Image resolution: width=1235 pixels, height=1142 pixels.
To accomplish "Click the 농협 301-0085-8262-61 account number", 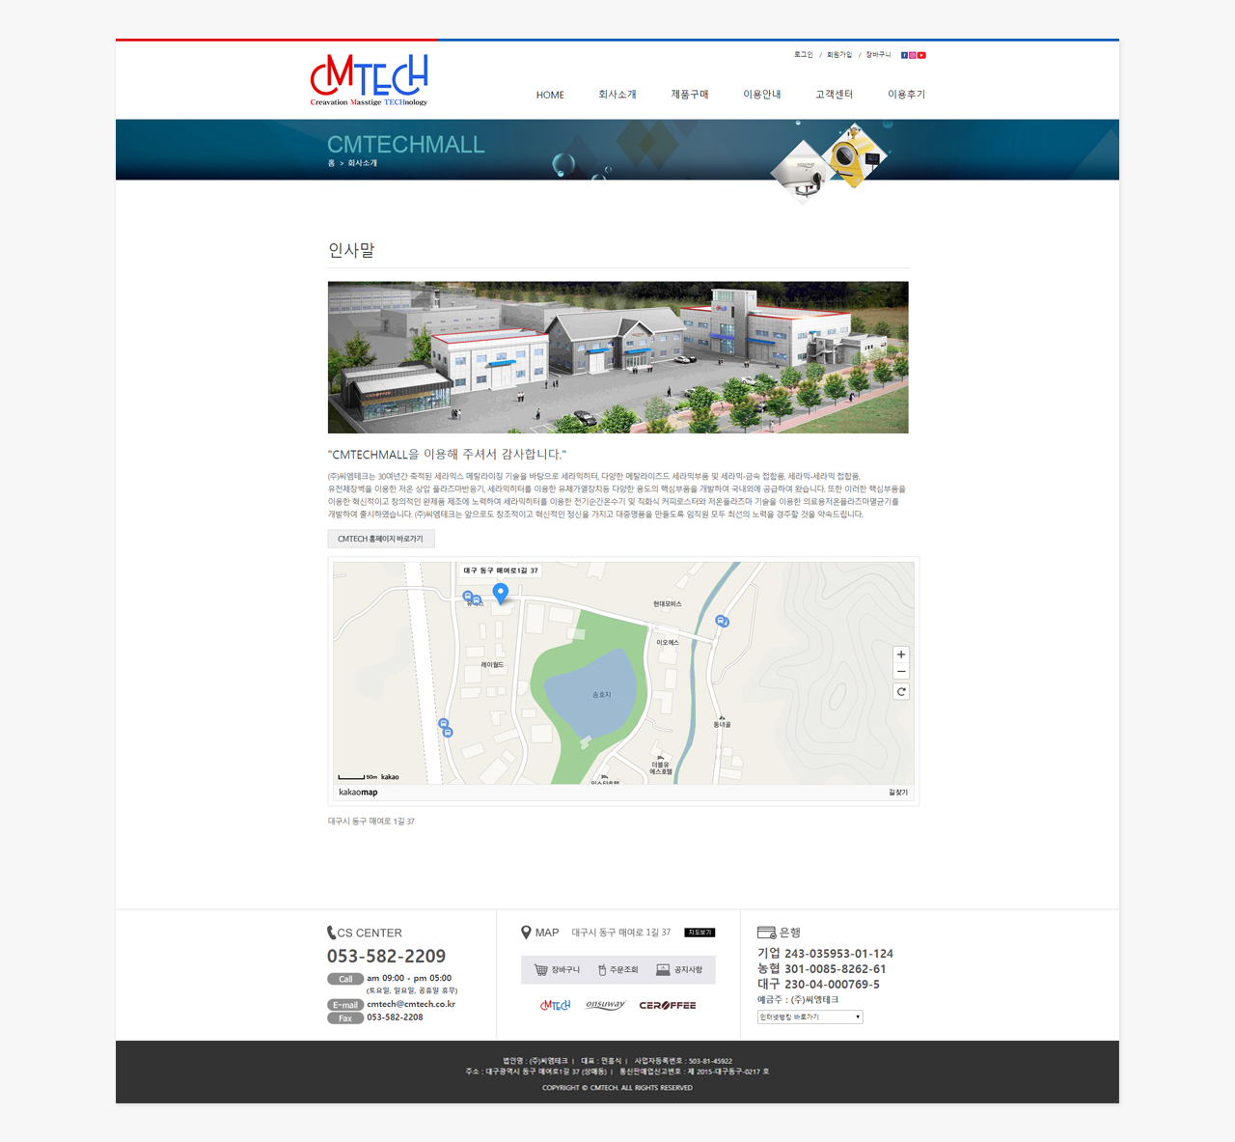I will point(821,969).
